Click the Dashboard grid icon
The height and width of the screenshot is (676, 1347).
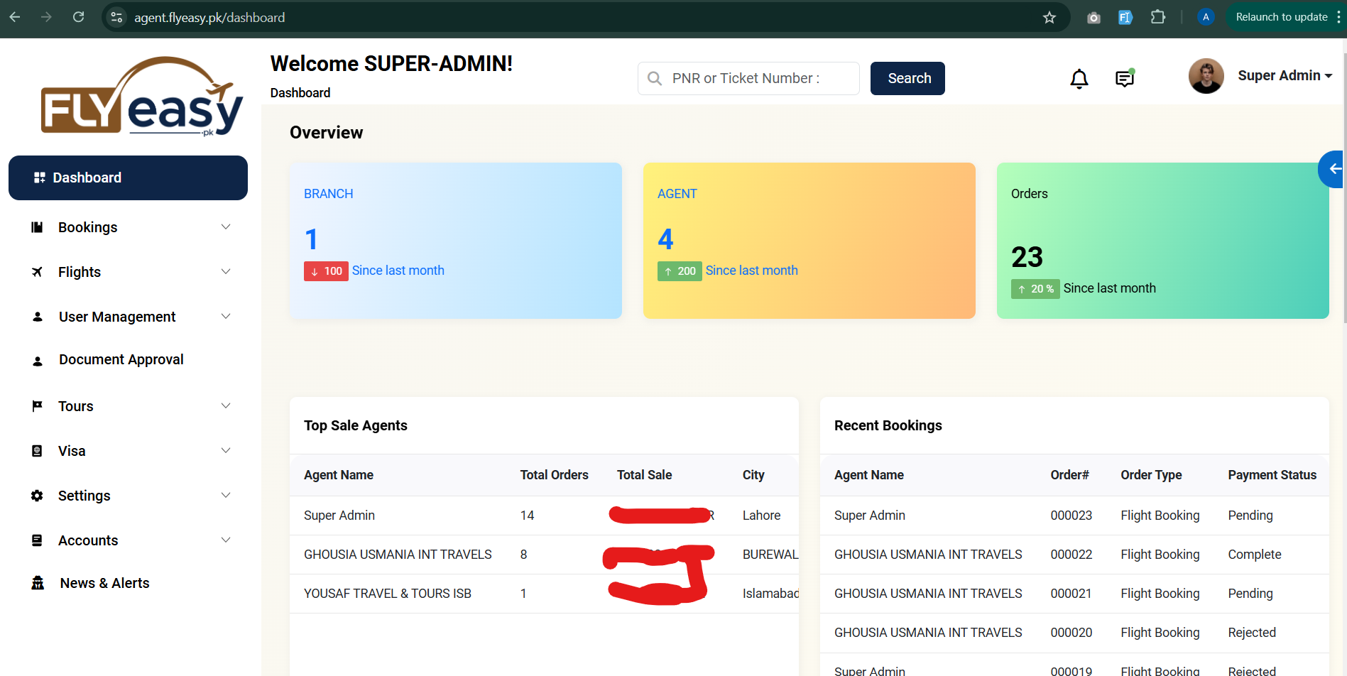point(40,178)
